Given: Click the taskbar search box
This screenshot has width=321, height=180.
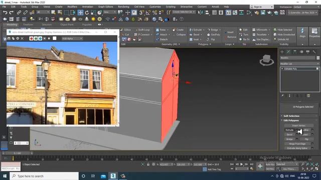Looking at the screenshot, I should pyautogui.click(x=44, y=176).
